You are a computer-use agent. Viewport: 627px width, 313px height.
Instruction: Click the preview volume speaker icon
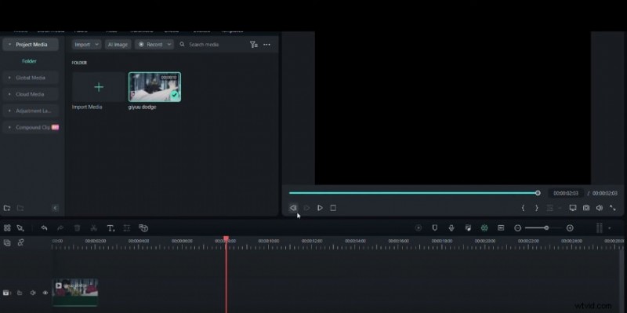tap(600, 208)
